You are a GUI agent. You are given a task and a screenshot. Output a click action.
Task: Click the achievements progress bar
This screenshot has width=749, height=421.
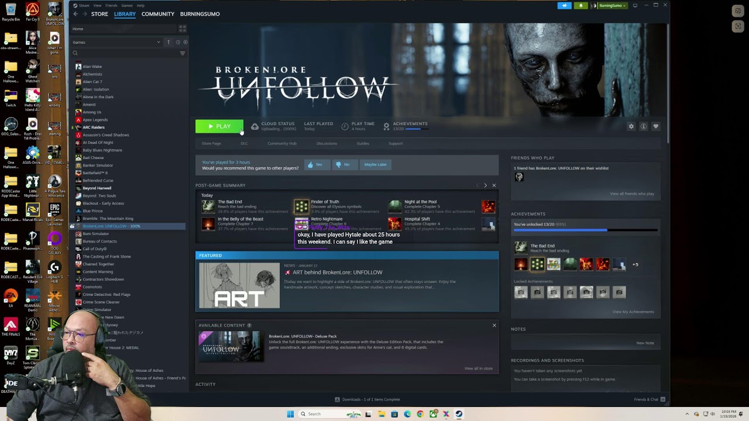(x=586, y=230)
